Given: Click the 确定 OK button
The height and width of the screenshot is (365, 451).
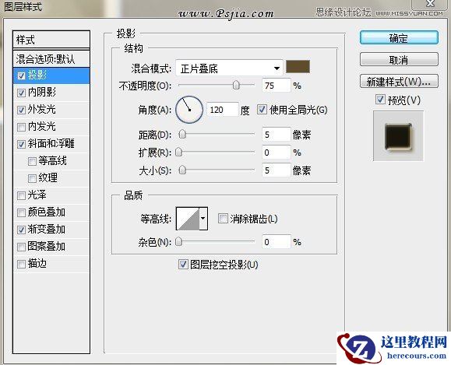Looking at the screenshot, I should click(x=399, y=38).
